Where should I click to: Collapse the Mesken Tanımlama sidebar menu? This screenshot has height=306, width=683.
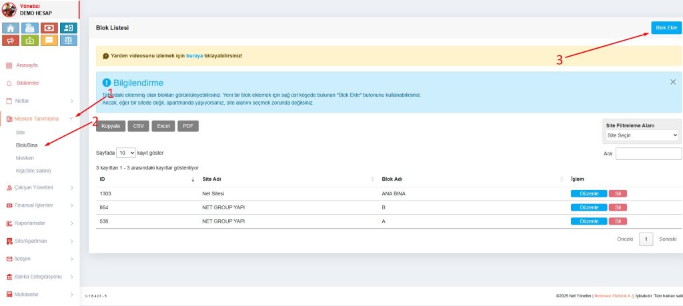coord(39,119)
